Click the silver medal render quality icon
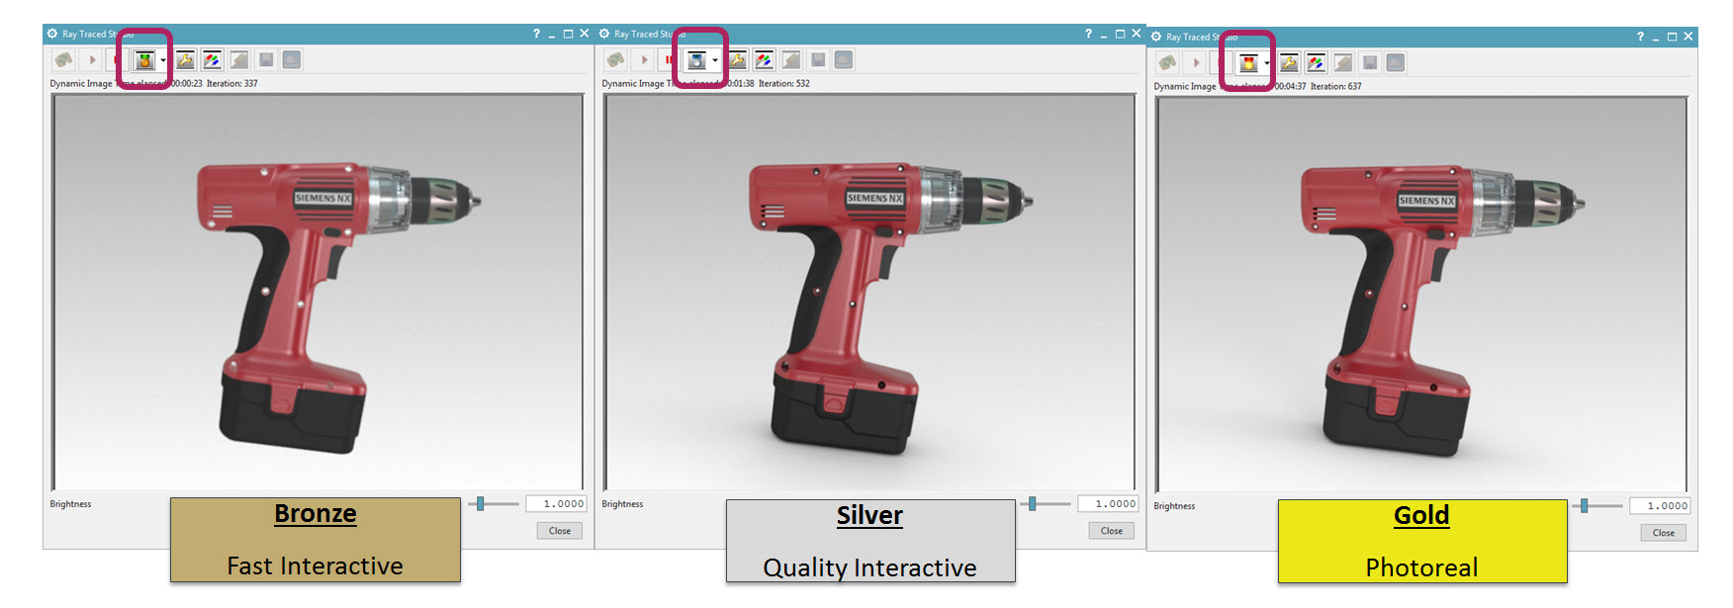The image size is (1733, 608). tap(696, 60)
